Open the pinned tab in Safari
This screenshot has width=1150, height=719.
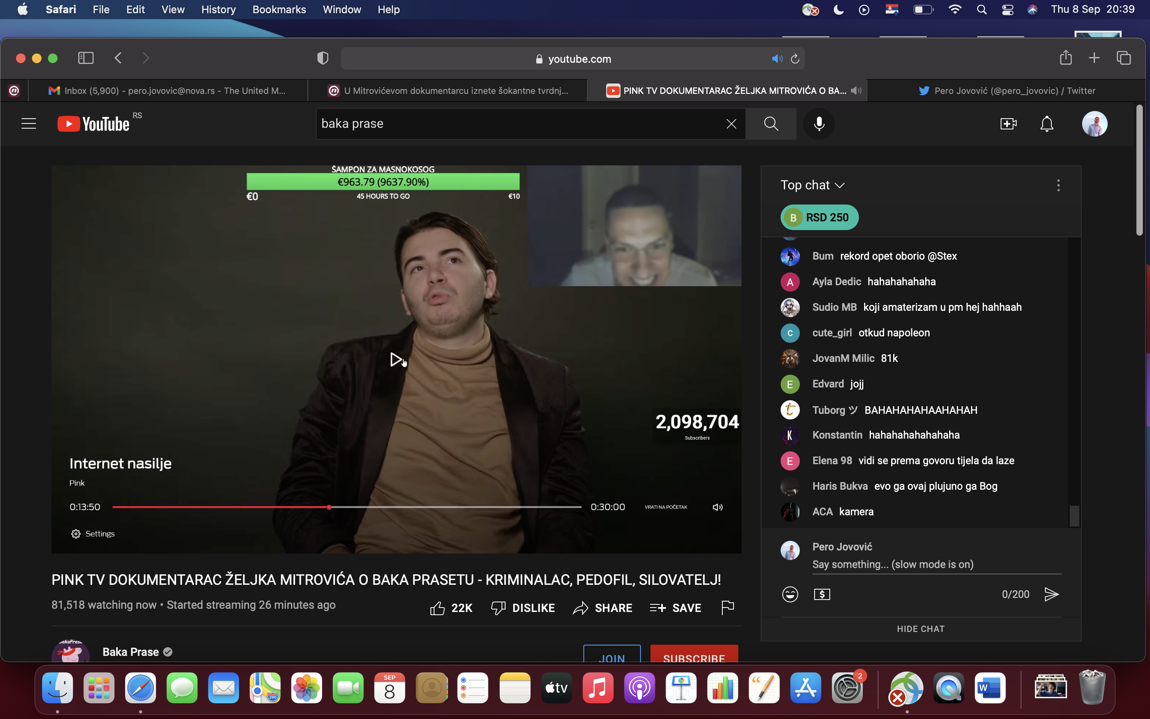tap(14, 90)
